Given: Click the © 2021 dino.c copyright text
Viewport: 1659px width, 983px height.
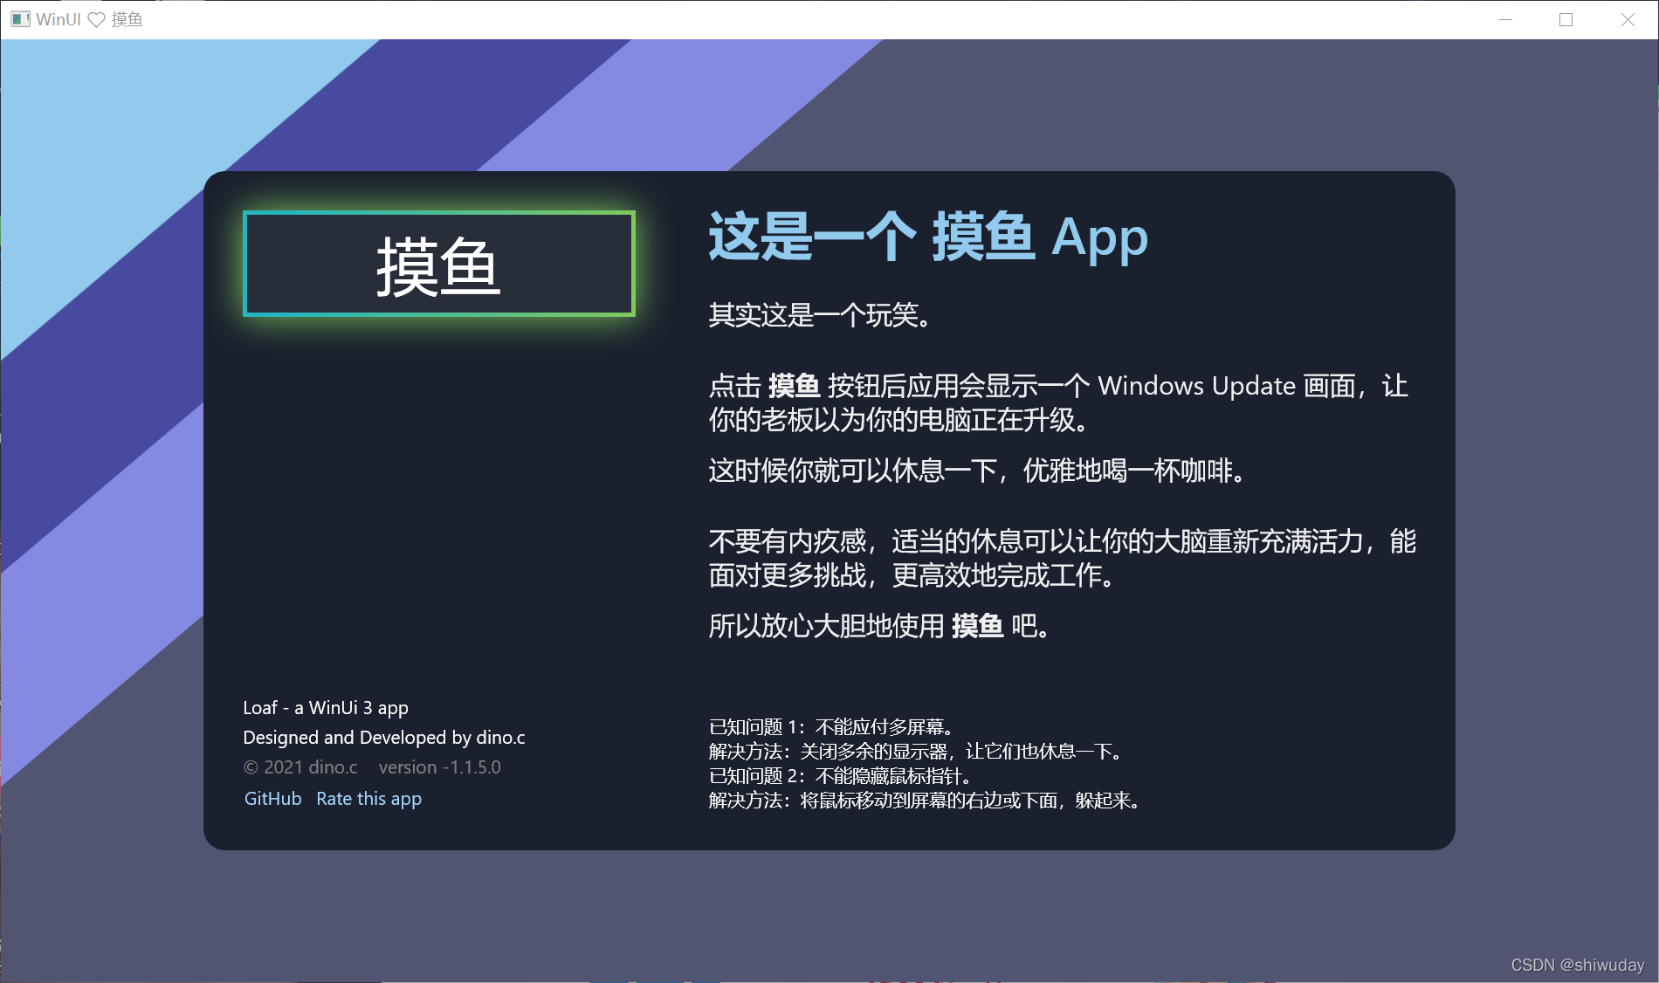Looking at the screenshot, I should pyautogui.click(x=300, y=766).
